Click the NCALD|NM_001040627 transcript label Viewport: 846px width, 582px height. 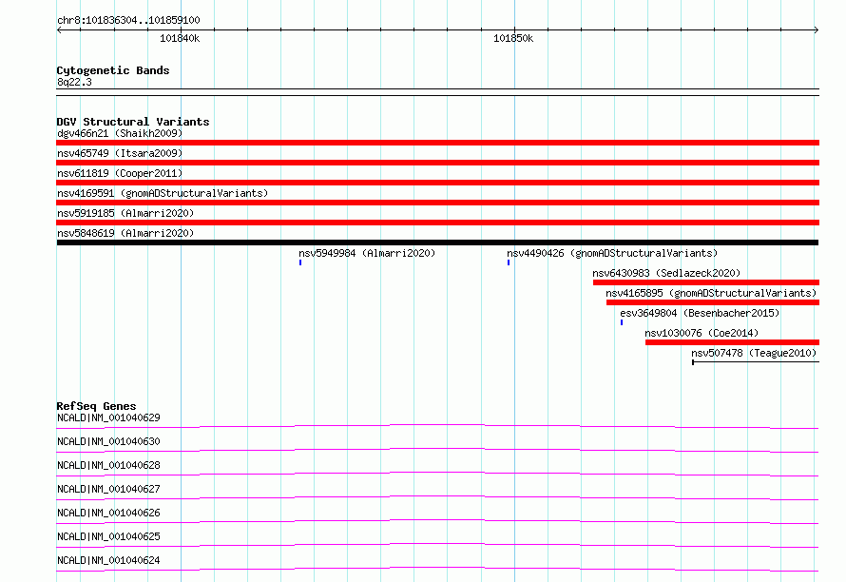108,489
